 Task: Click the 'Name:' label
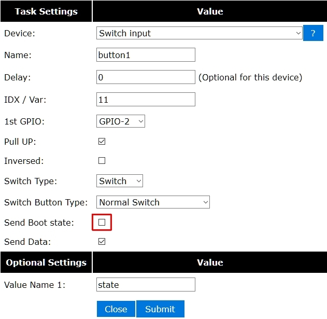[x=18, y=55]
